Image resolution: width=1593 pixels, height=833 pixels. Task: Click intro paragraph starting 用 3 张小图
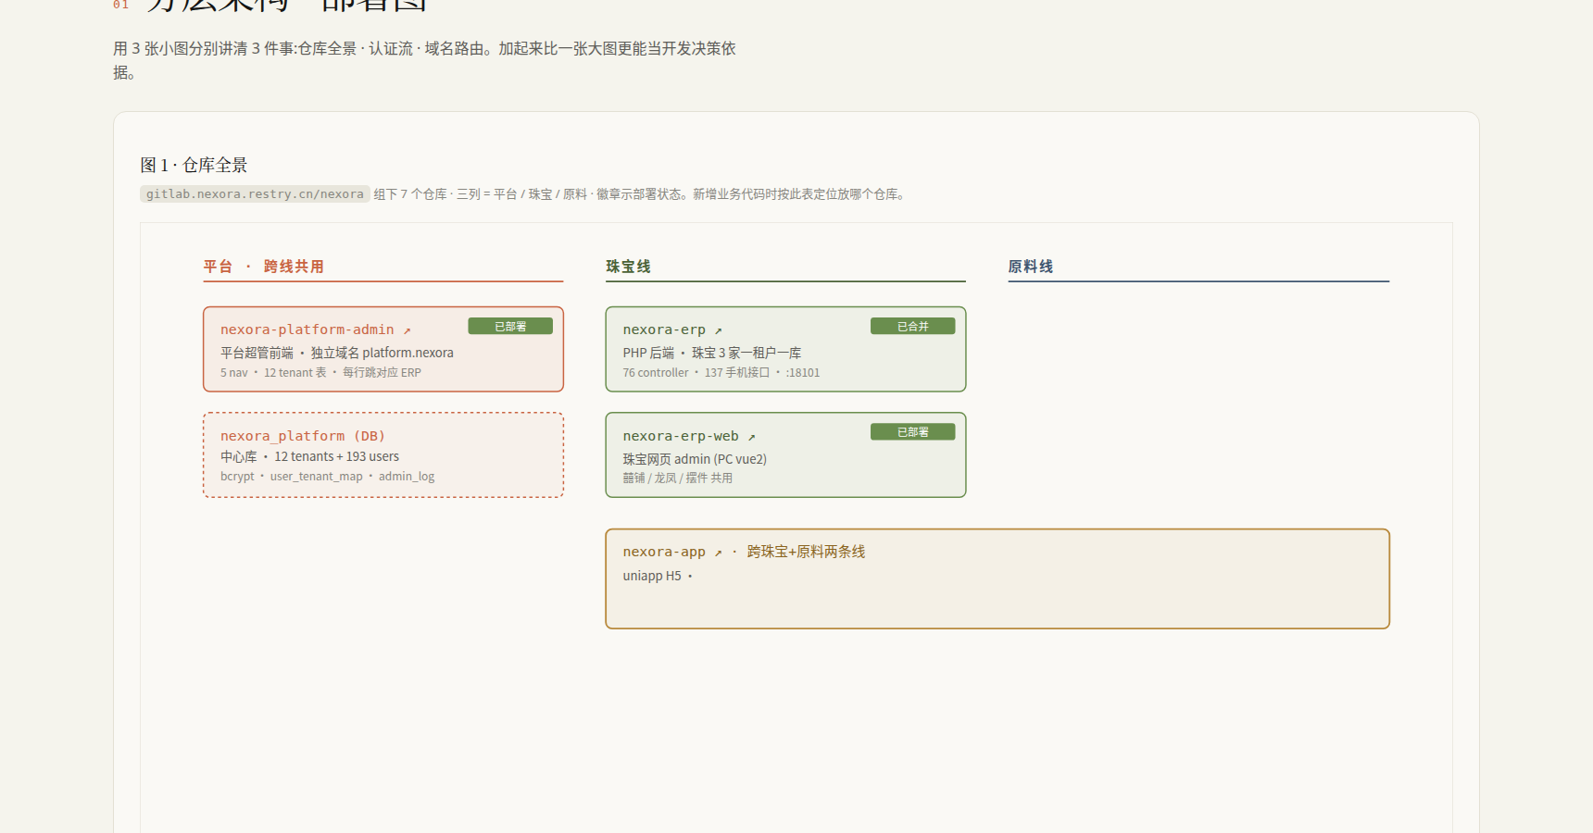(424, 60)
